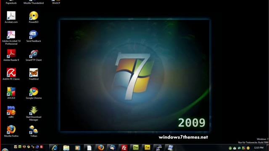Screen dimensions: 269x151
Task: Select the AVG 8.0 desktop shortcut
Action: (x=11, y=92)
